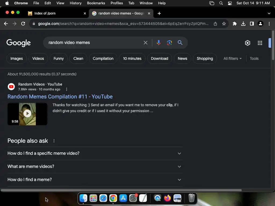
Task: Filter results by Videos
Action: click(x=38, y=58)
